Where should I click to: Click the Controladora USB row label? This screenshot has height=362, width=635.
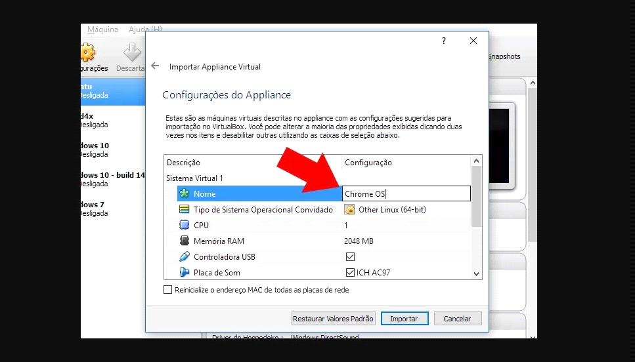pos(225,257)
